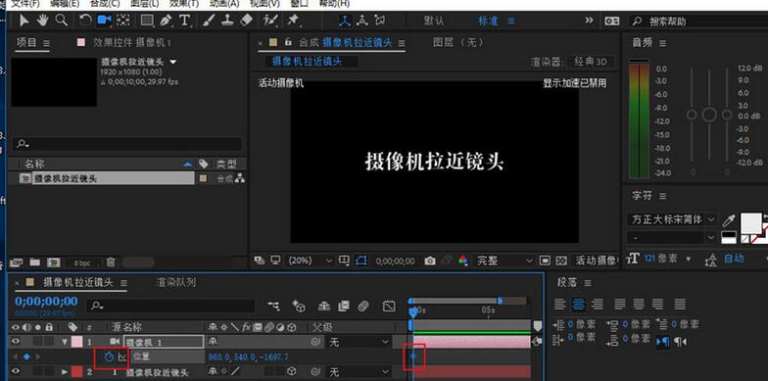Toggle frame blending switch in timeline
Screen dimensions: 768x381
[344, 306]
